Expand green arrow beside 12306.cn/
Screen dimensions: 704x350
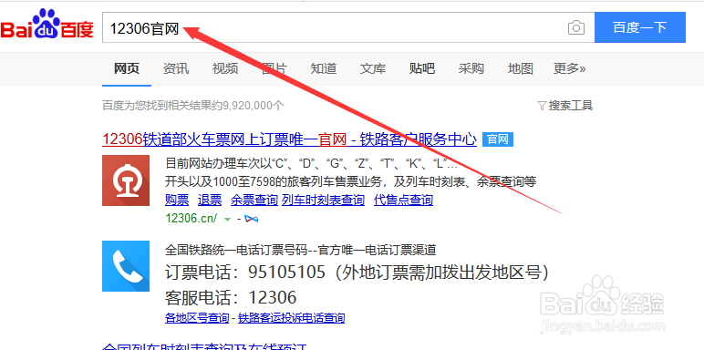click(x=228, y=219)
